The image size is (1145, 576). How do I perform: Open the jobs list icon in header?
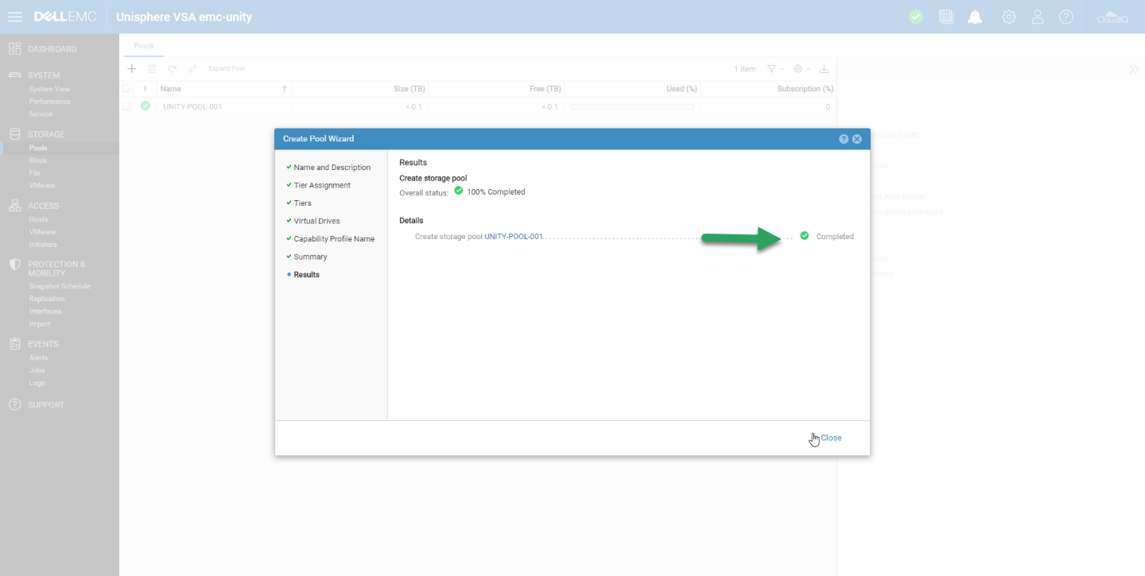tap(945, 17)
